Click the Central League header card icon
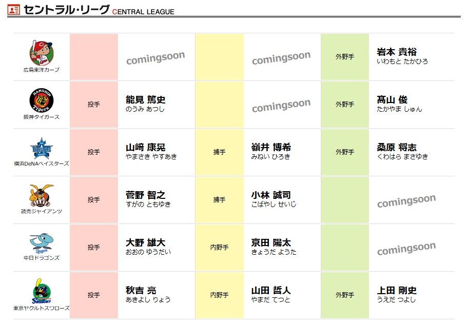 (13, 10)
